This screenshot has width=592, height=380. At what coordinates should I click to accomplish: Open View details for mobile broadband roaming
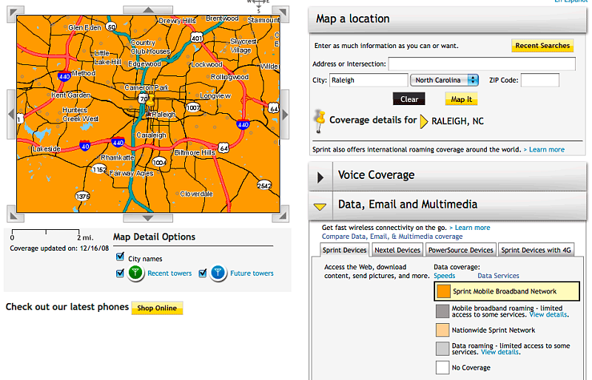click(548, 315)
